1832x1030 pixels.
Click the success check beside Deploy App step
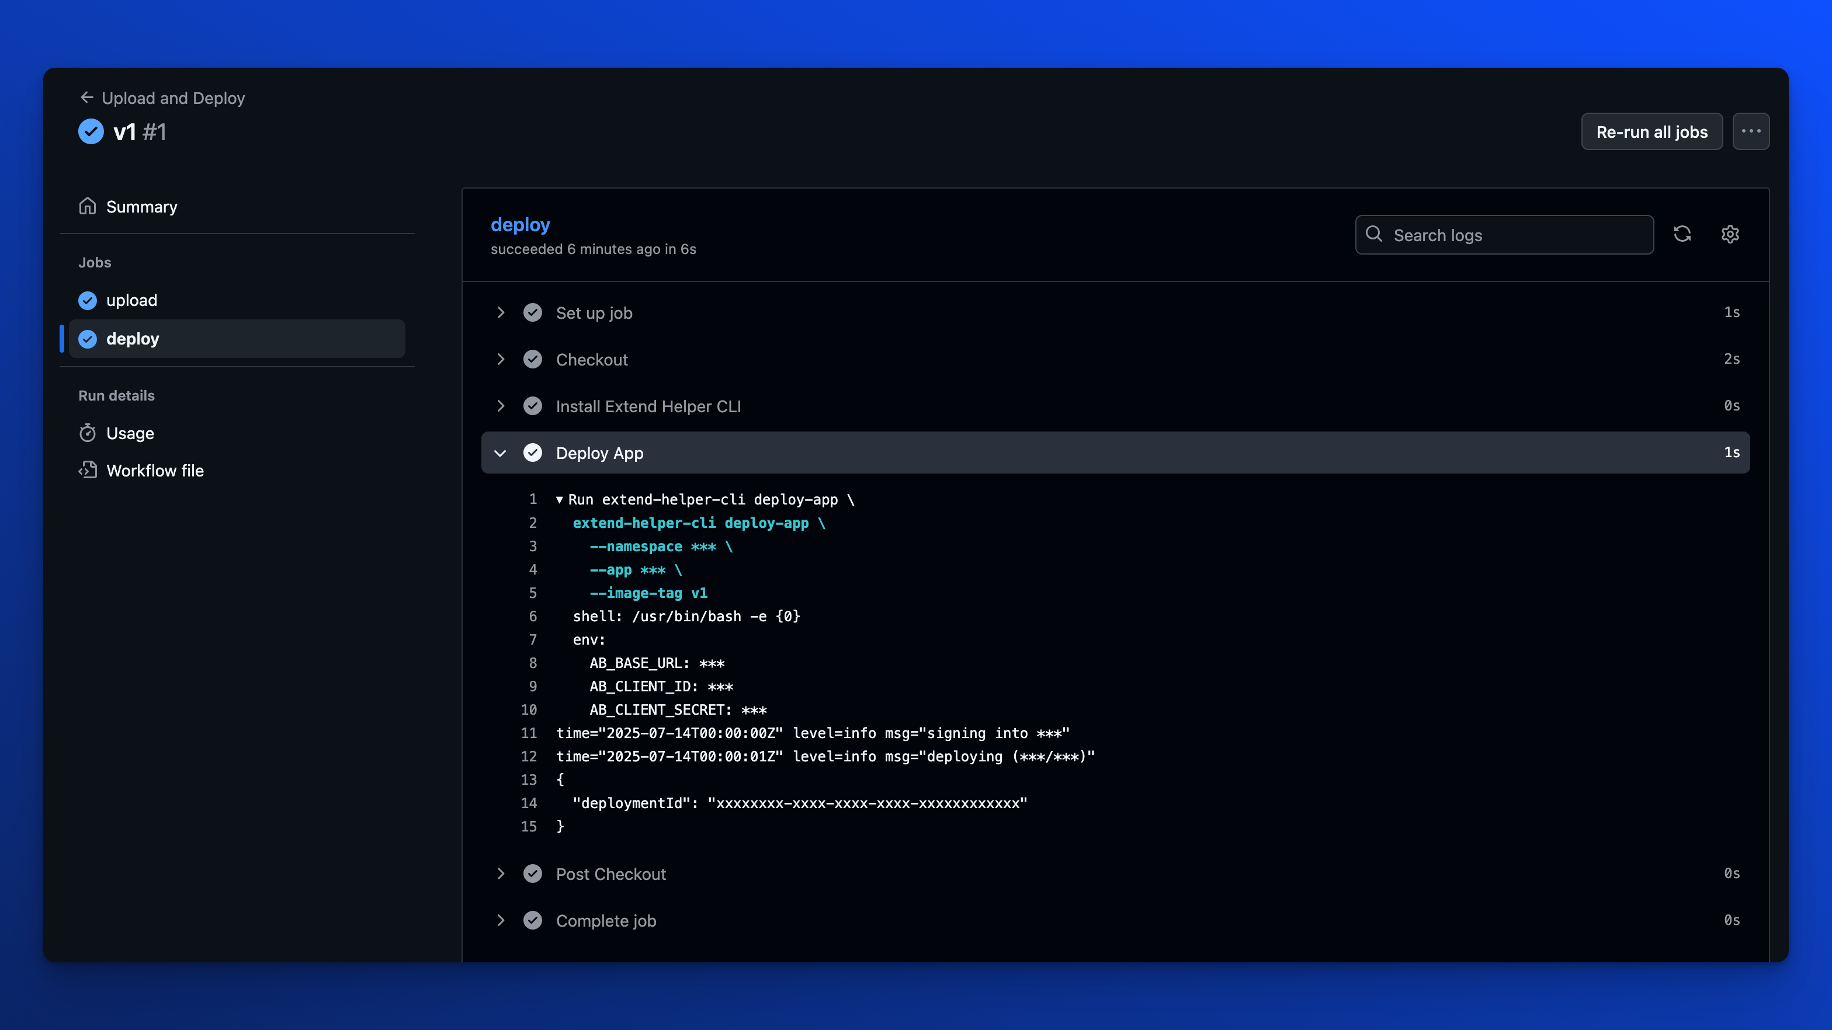pyautogui.click(x=533, y=453)
